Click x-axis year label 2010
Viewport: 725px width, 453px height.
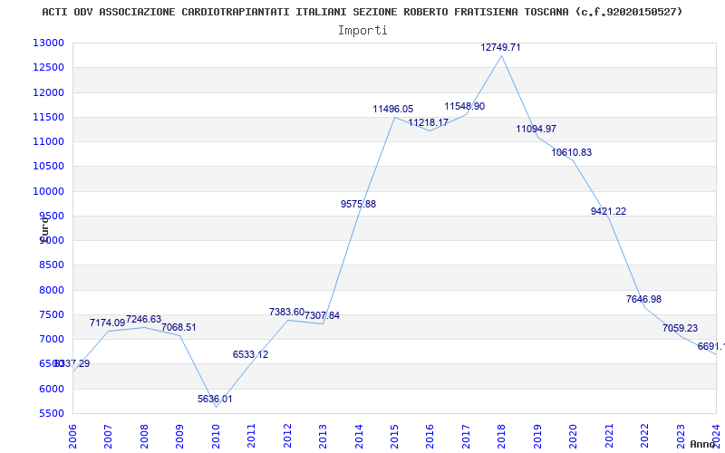216,437
